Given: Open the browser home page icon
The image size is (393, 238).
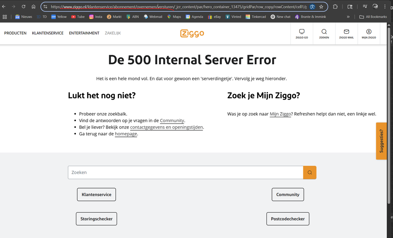Looking at the screenshot, I should click(33, 7).
